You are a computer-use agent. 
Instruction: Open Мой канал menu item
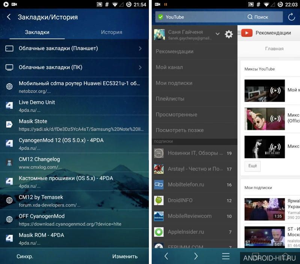coord(195,67)
